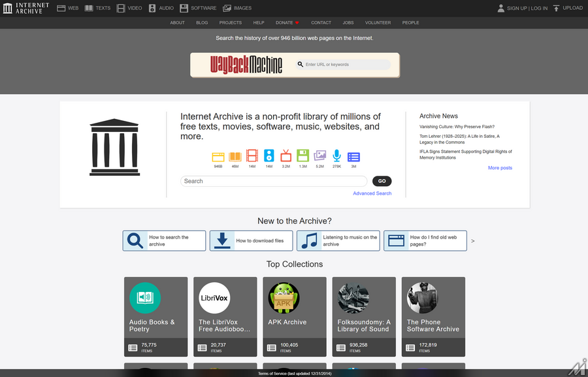Click the upload arrow icon in top bar
This screenshot has width=588, height=377.
[556, 8]
